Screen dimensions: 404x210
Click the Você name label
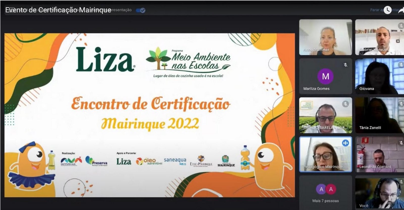[x=364, y=206]
